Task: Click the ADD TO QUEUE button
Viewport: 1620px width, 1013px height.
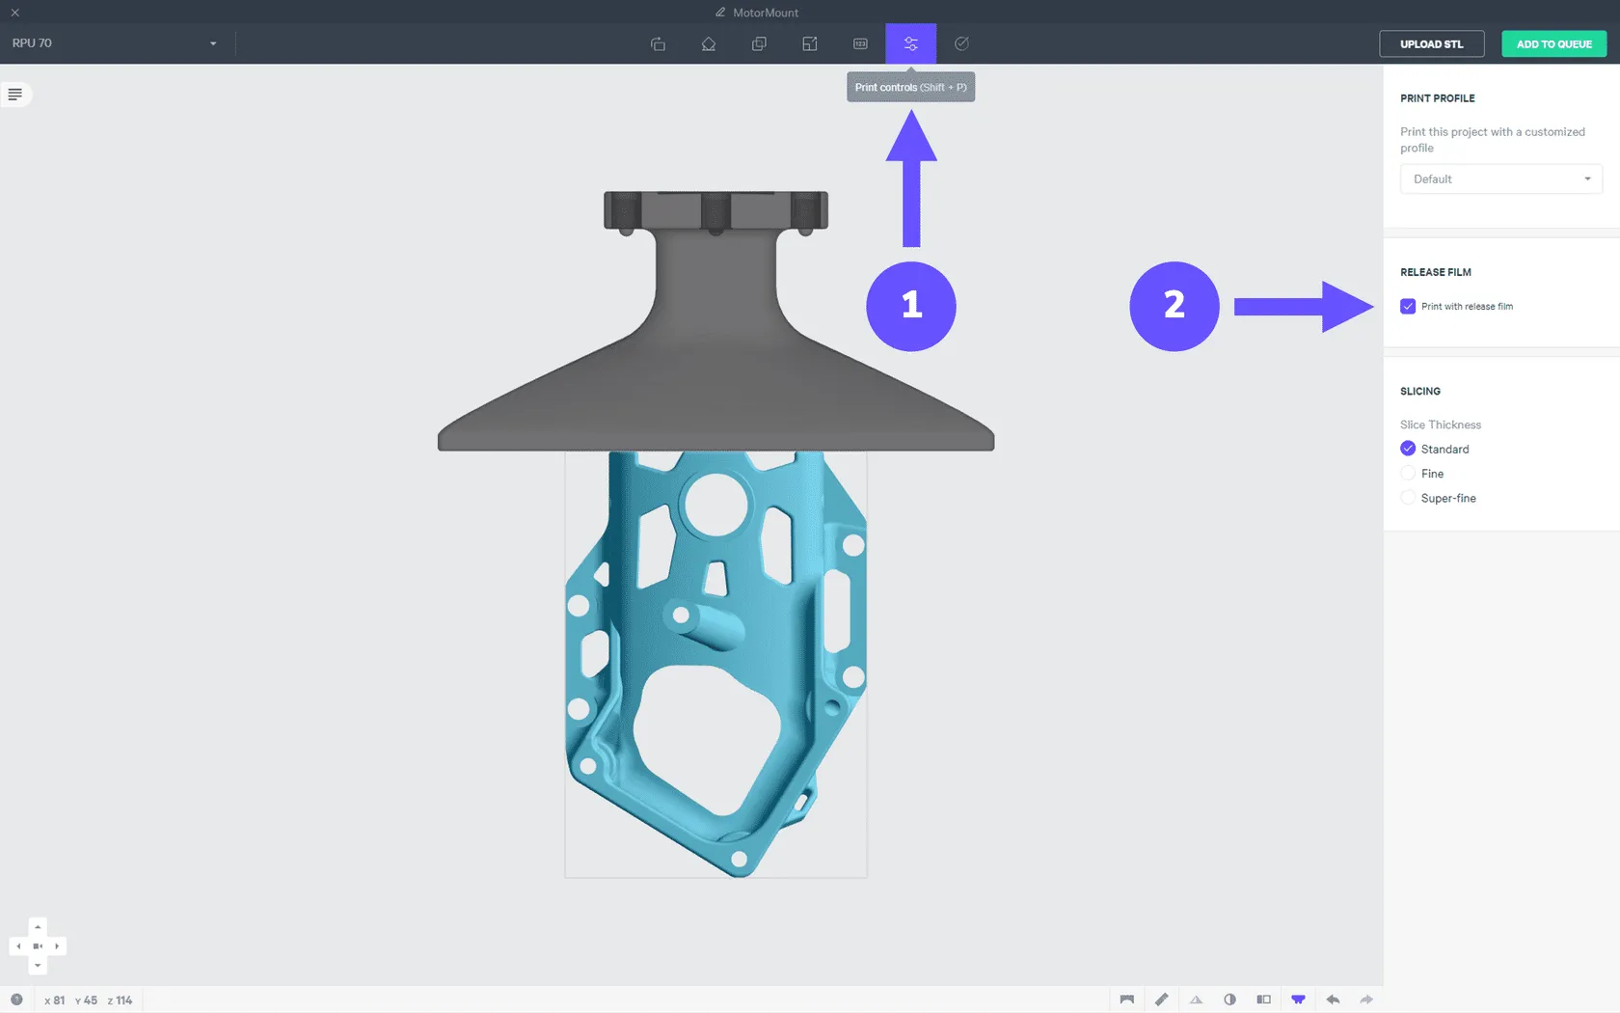Action: coord(1553,44)
